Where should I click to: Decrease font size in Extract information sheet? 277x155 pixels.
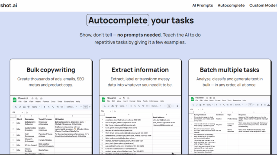click(165, 106)
